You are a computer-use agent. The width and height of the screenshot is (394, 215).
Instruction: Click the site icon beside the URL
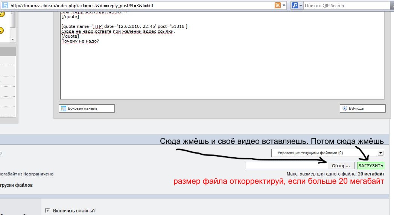click(x=5, y=6)
